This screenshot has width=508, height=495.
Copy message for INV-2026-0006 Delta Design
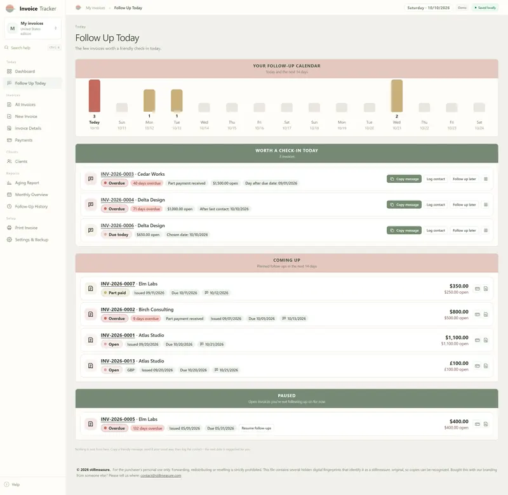click(x=404, y=230)
